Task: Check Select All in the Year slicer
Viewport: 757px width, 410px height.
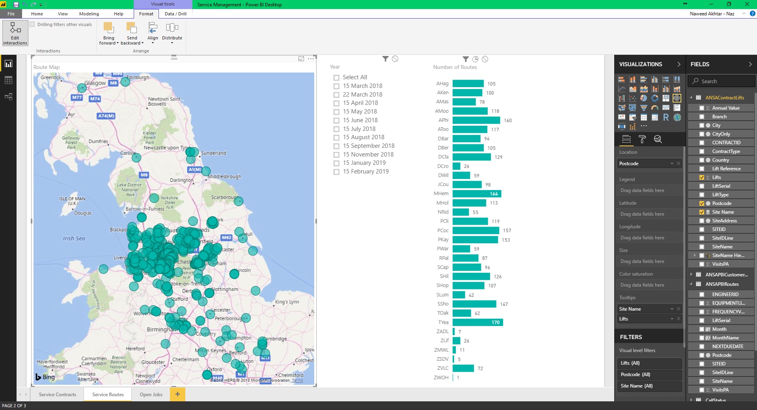Action: 336,77
